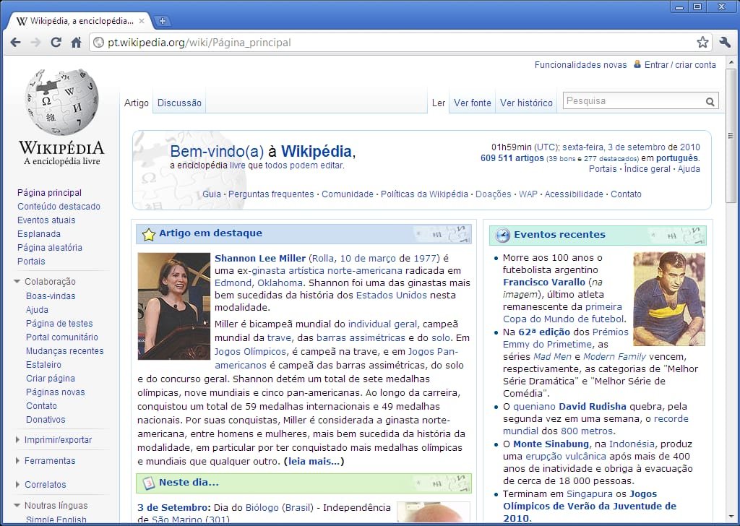This screenshot has height=526, width=740.
Task: Open Mudanças recentes link
Action: pos(64,350)
